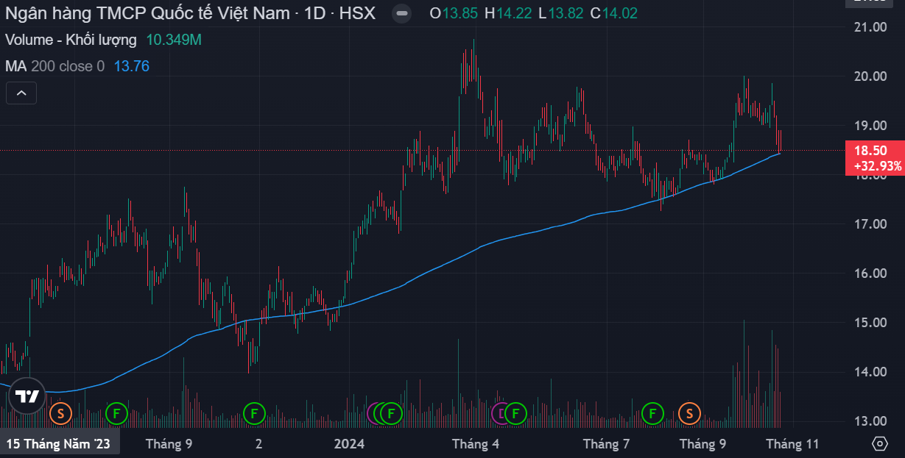The height and width of the screenshot is (458, 905).
Task: Click the highlighted date 15 Tháng Năm '23
Action: (59, 444)
